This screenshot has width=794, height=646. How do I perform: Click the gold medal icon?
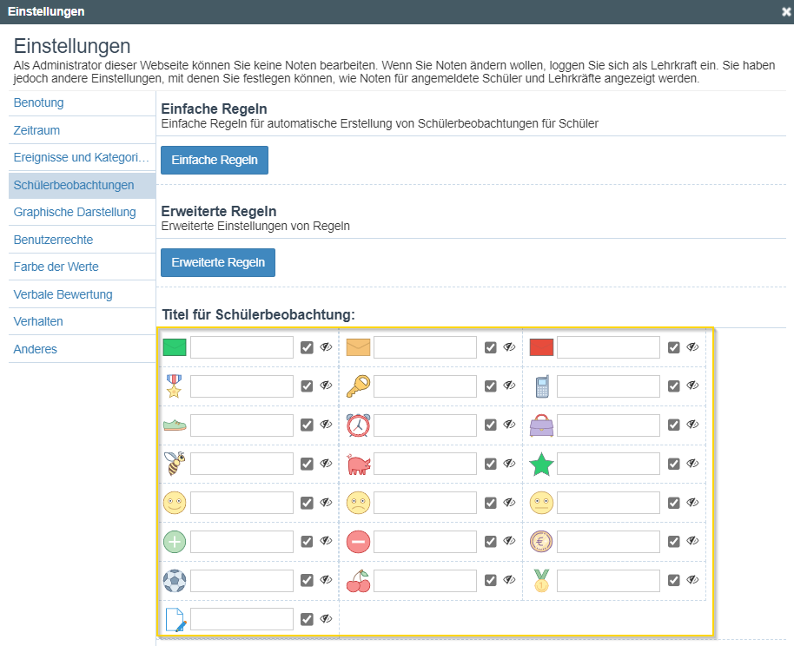(x=541, y=581)
